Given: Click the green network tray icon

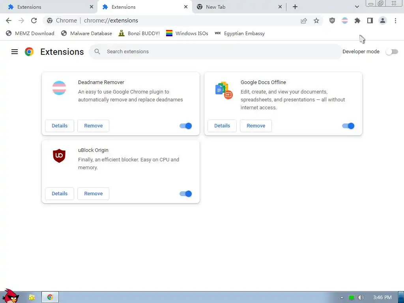Looking at the screenshot, I should (x=352, y=297).
